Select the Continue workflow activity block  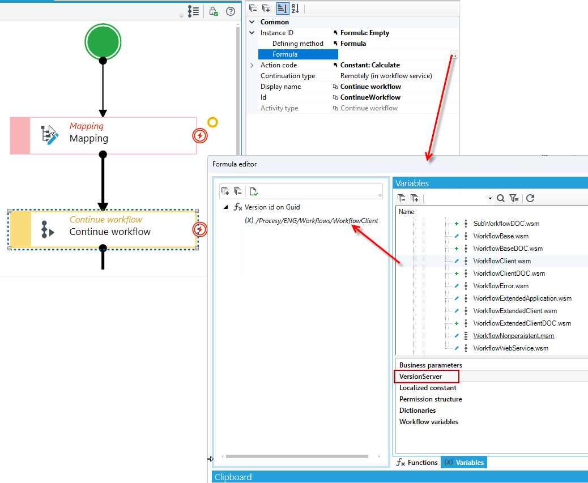click(x=103, y=229)
